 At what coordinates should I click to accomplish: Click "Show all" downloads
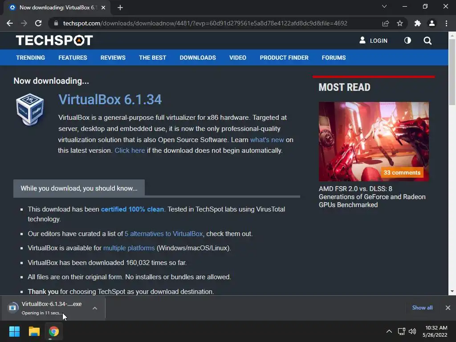[422, 307]
